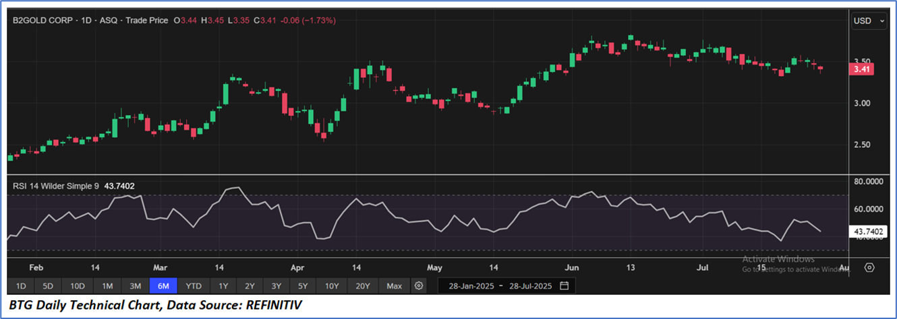The height and width of the screenshot is (319, 897).
Task: Switch to 10D range
Action: point(78,286)
